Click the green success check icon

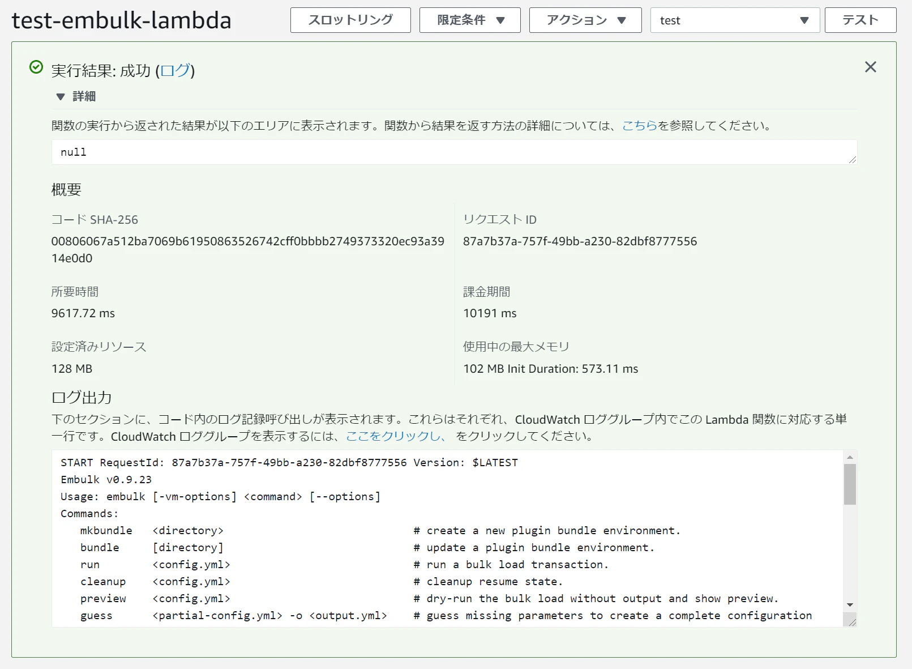click(36, 67)
